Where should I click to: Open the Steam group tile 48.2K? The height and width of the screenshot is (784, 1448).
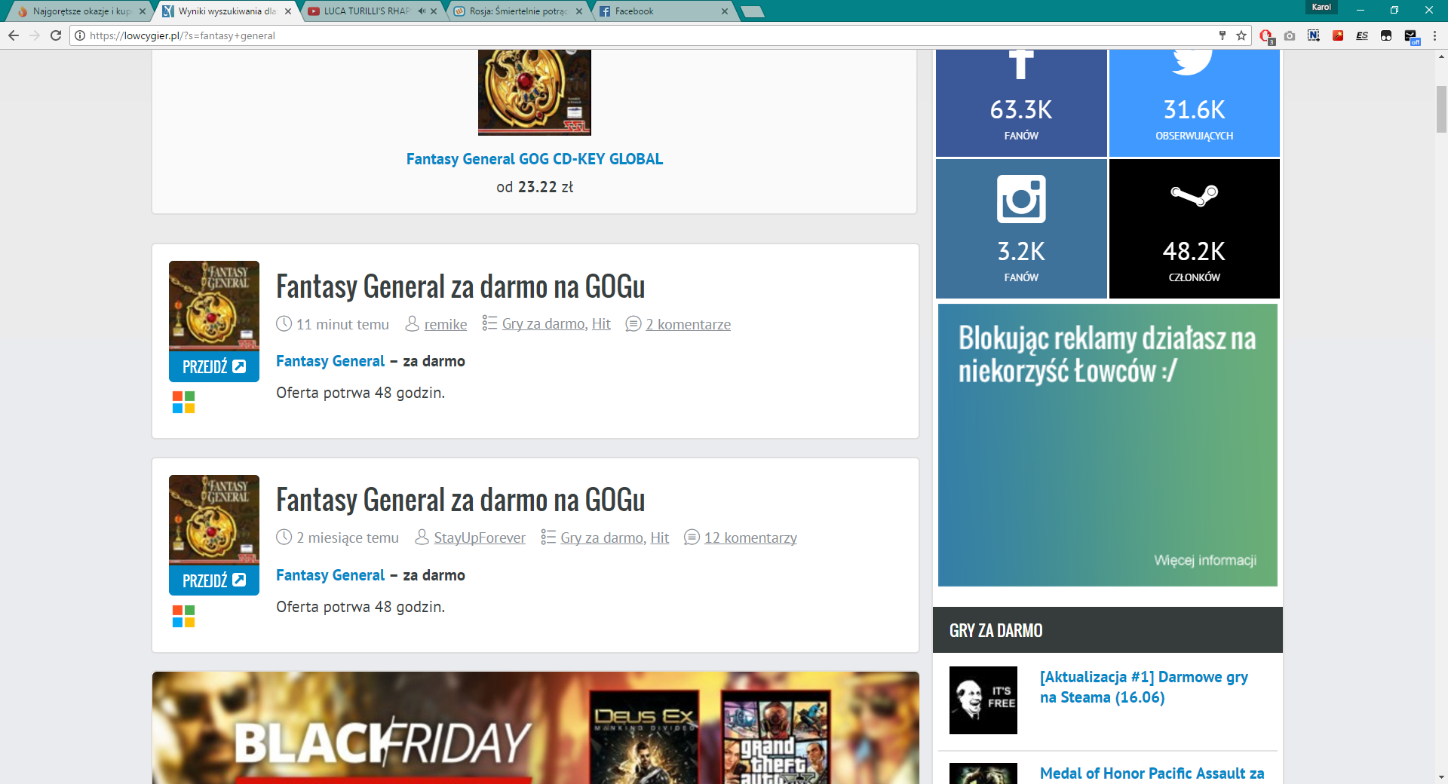(1195, 228)
